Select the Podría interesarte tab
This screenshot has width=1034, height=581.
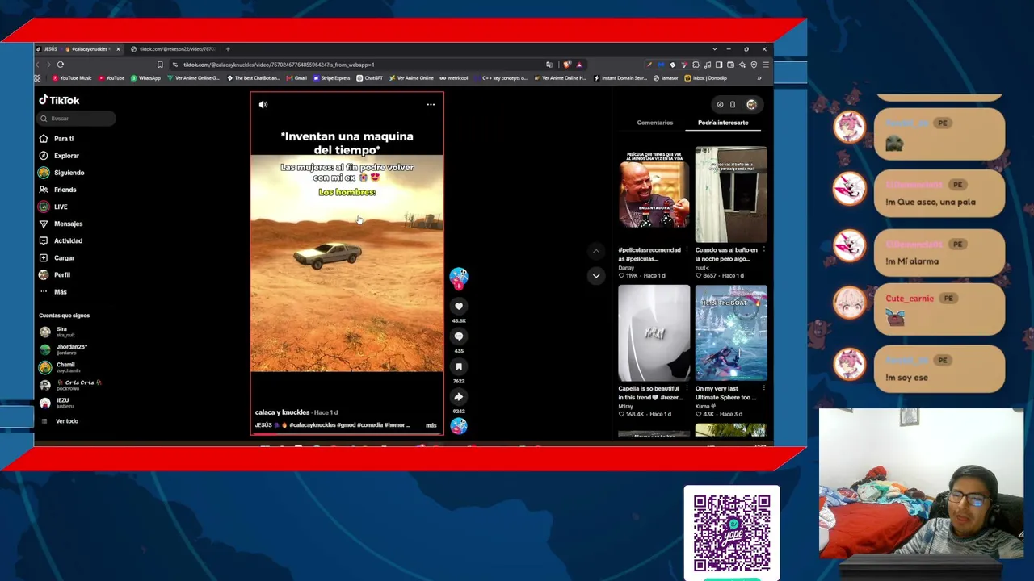point(723,123)
